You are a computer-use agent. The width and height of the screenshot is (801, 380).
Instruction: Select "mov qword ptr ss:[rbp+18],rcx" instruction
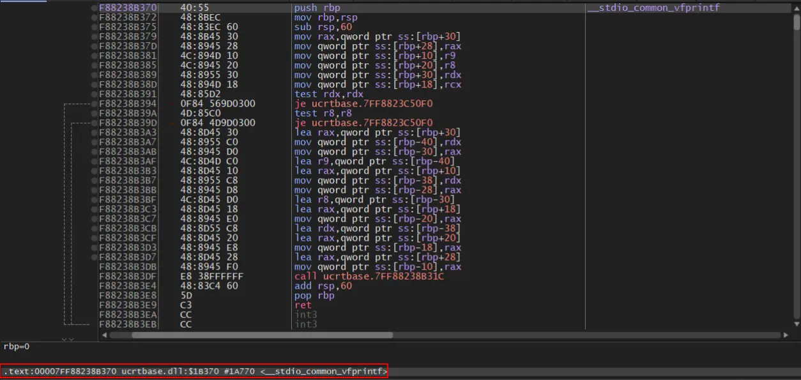[x=378, y=84]
